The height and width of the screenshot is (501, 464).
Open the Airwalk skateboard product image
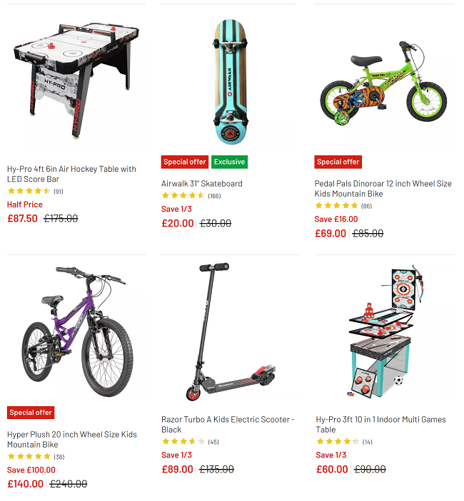coord(231,82)
